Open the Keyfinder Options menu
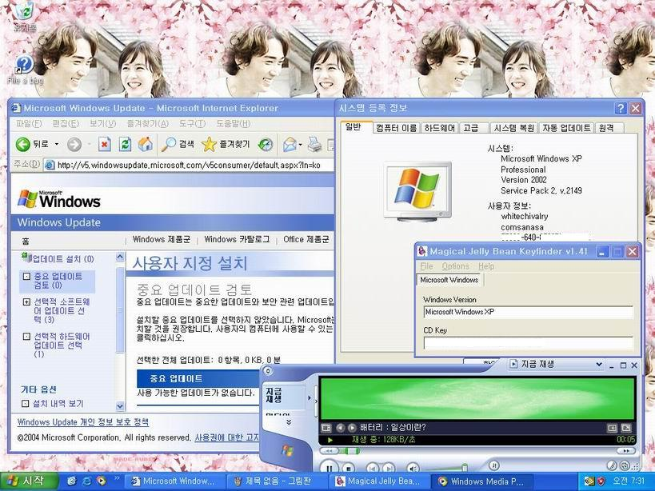Screen dimensions: 655x491 point(455,266)
